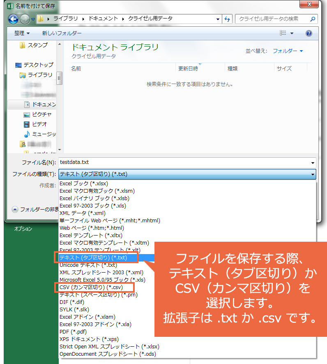Click navigation pane scroll up arrow
This screenshot has width=327, height=364.
pos(60,44)
